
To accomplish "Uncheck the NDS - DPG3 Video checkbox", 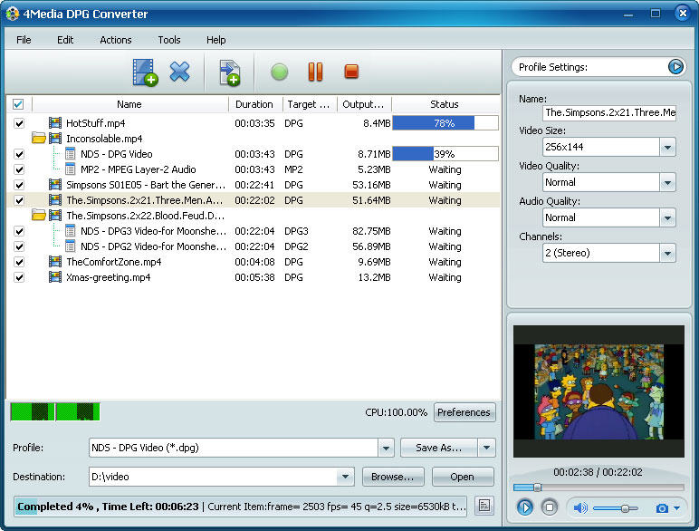I will pyautogui.click(x=19, y=231).
